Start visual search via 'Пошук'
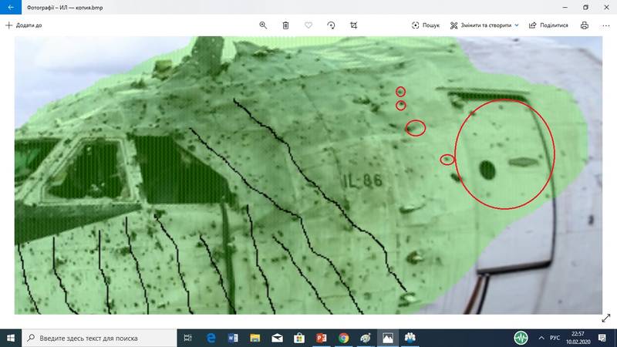Screen dimensions: 617x347 click(426, 25)
